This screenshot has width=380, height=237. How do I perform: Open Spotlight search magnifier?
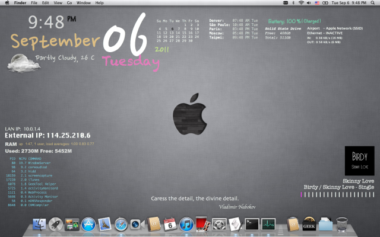click(373, 3)
